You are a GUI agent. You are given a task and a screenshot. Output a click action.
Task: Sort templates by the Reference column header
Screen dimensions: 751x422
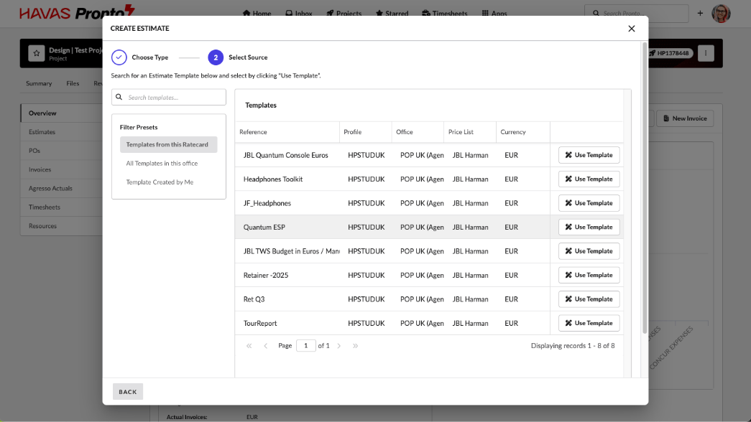click(253, 132)
